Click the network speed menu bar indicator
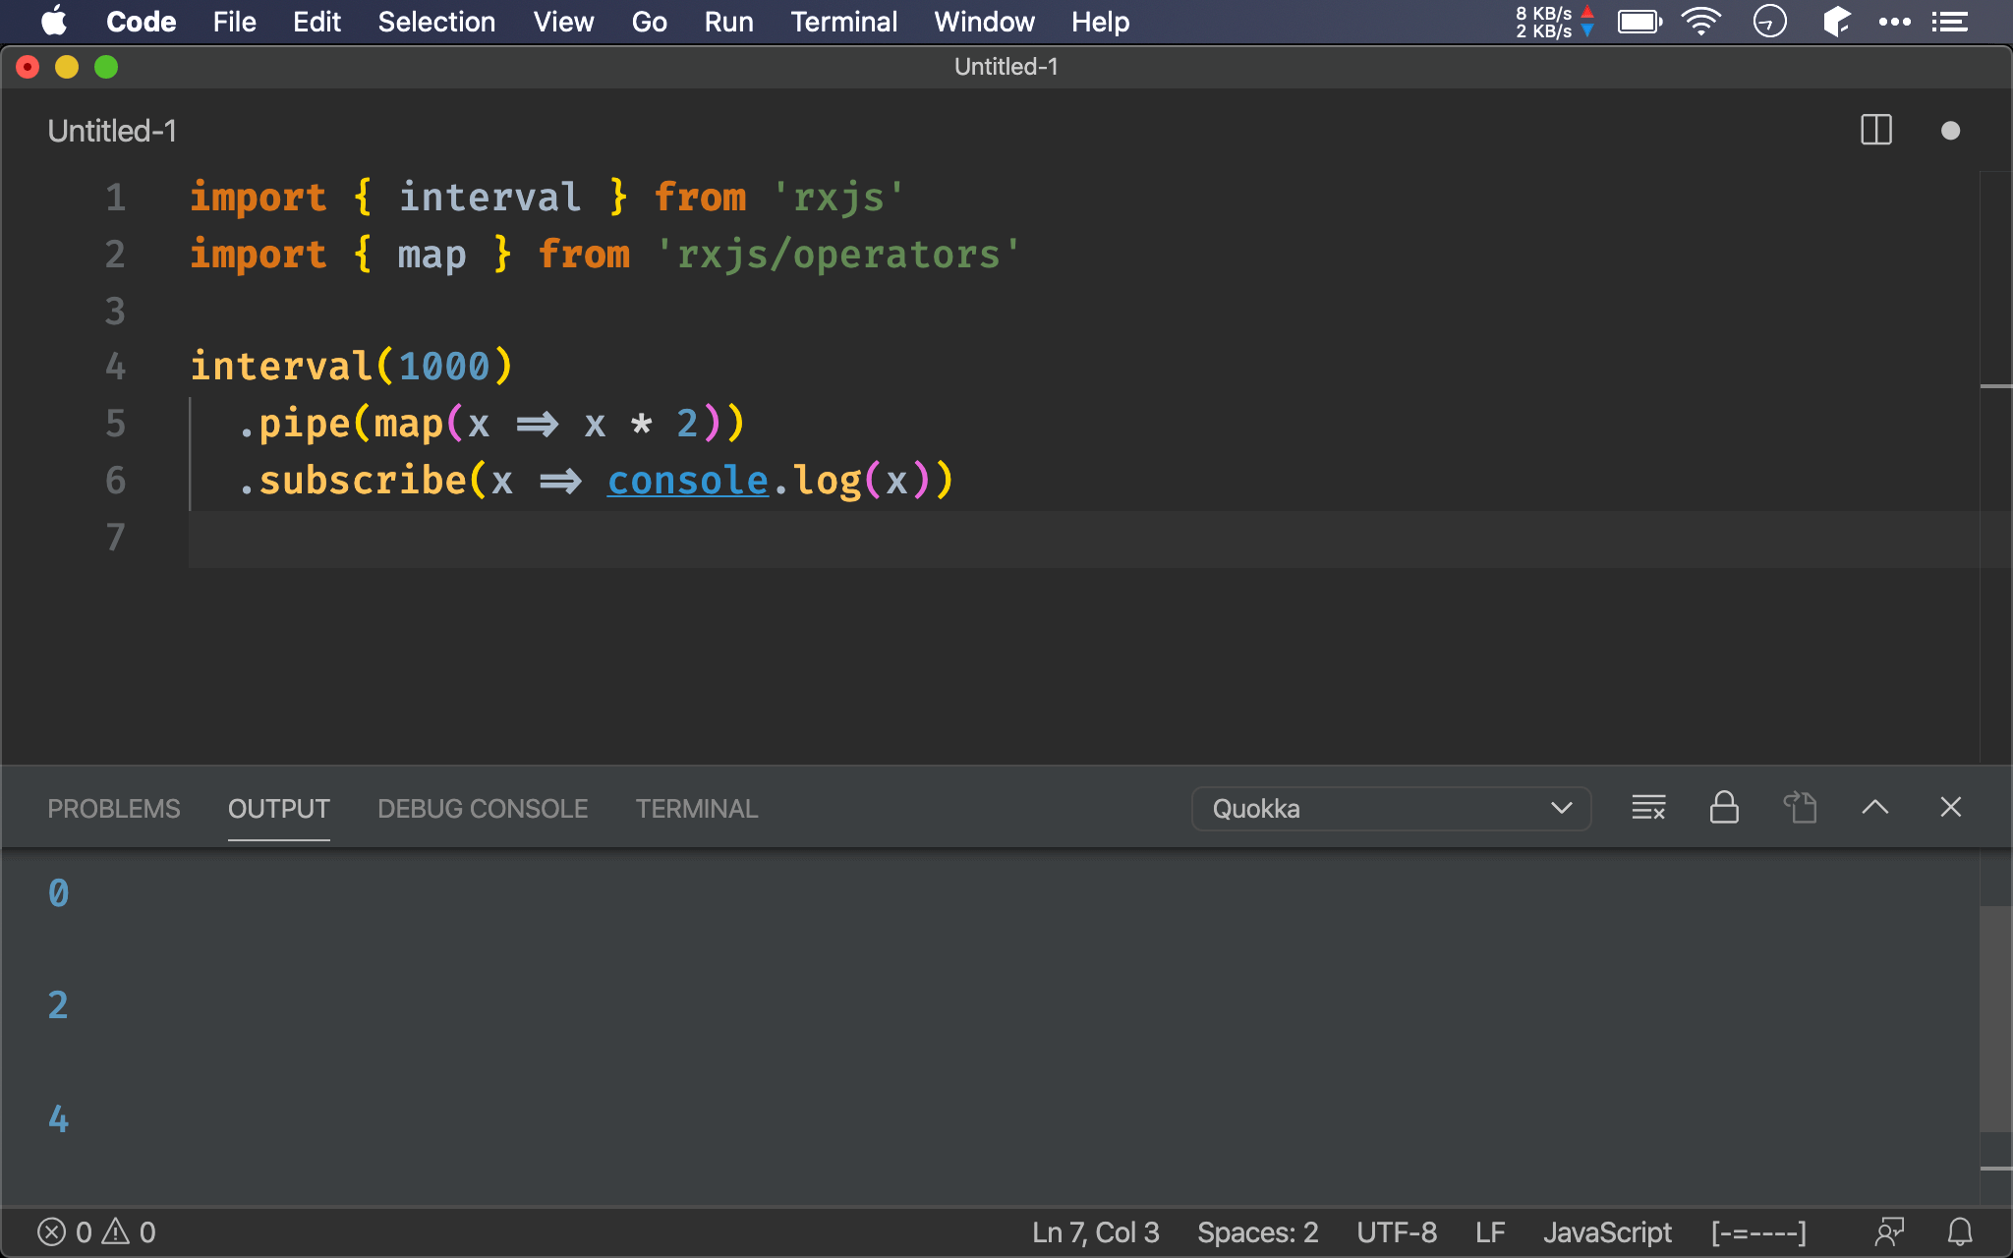The height and width of the screenshot is (1258, 2013). coord(1554,22)
